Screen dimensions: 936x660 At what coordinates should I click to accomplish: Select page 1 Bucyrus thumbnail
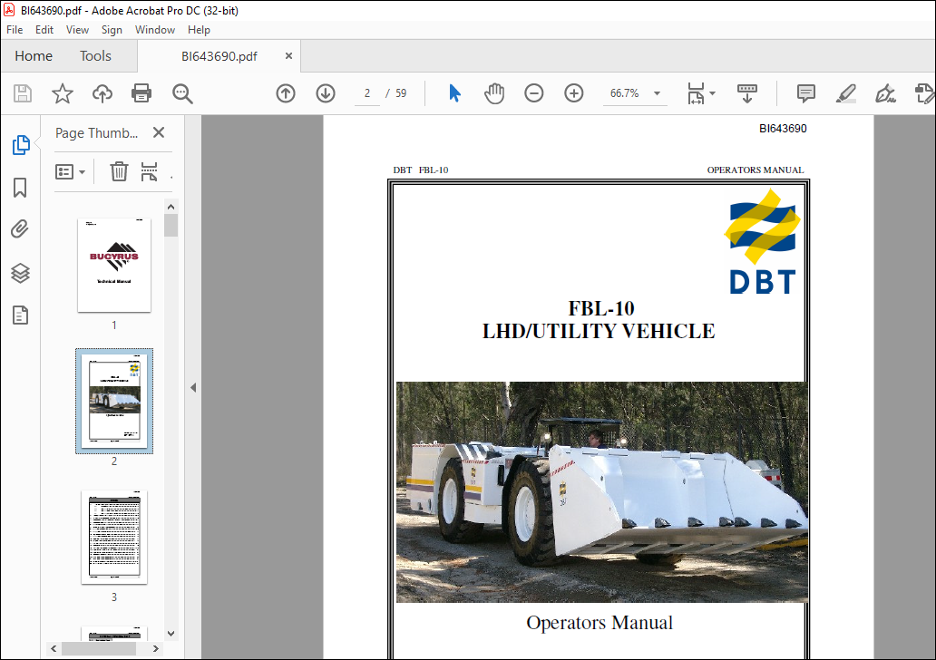pos(114,265)
